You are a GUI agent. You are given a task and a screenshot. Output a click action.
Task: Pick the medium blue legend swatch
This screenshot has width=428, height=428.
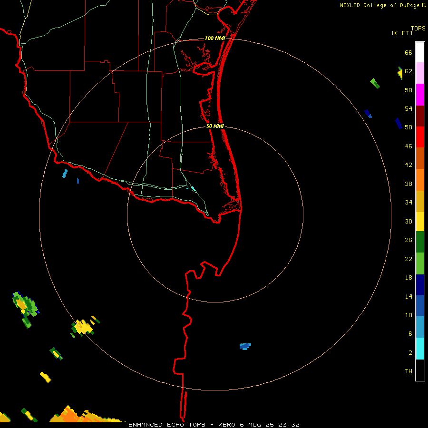[x=420, y=306]
